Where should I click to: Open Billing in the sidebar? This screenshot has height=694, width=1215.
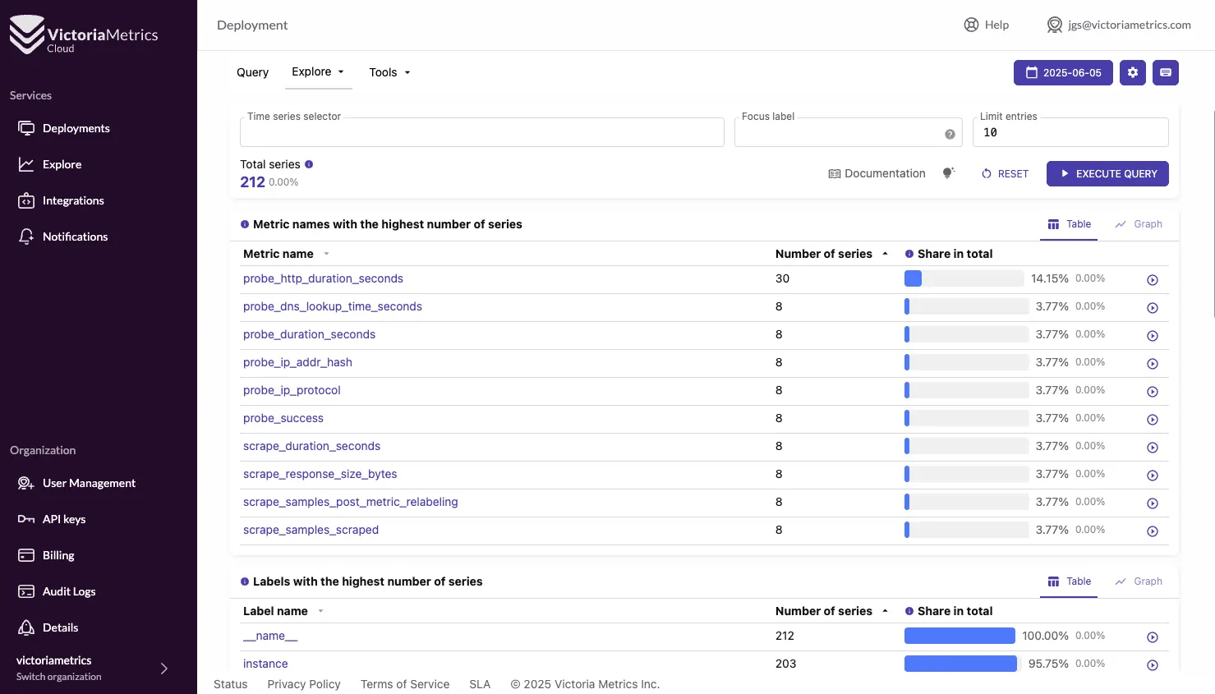(58, 555)
